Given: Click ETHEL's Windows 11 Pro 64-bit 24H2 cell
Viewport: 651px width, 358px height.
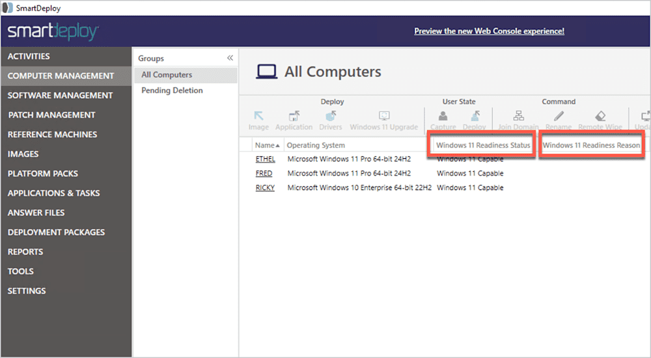Looking at the screenshot, I should coord(349,159).
